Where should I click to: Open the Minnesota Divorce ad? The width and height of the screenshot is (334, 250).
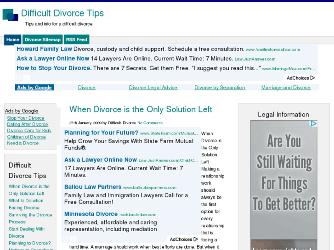click(91, 214)
